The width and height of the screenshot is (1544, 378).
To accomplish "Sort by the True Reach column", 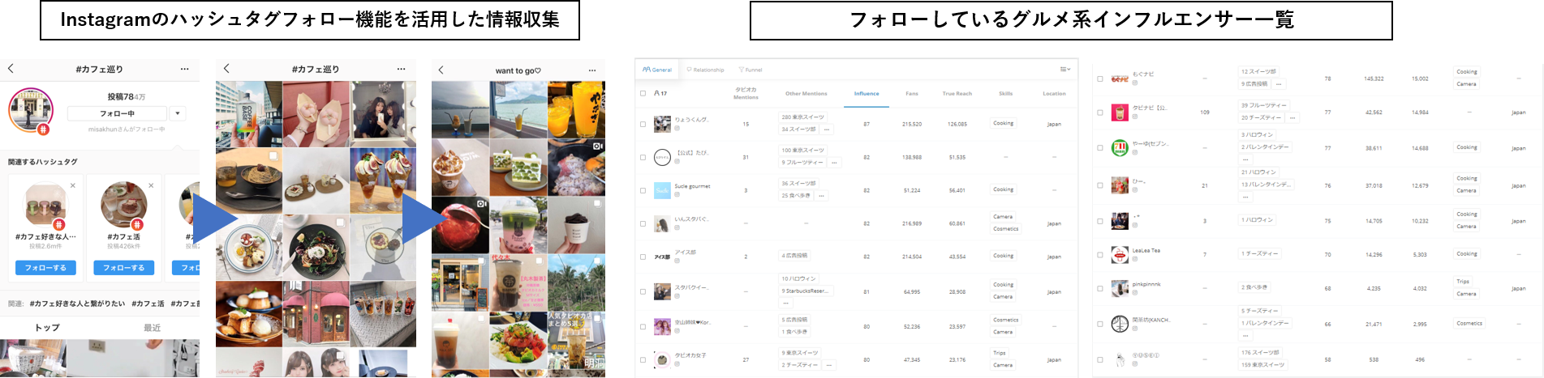I will [x=957, y=94].
